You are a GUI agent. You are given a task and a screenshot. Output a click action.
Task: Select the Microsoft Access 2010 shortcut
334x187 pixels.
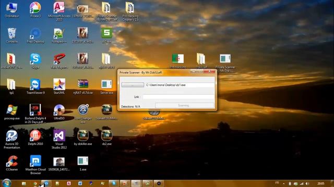tap(59, 11)
